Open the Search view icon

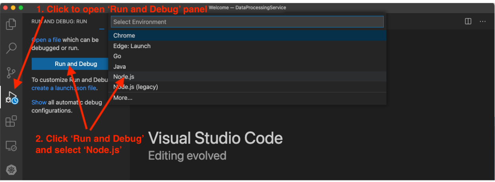tap(11, 48)
